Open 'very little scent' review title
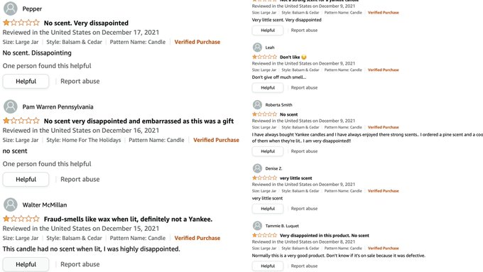The height and width of the screenshot is (272, 483). pos(295,178)
